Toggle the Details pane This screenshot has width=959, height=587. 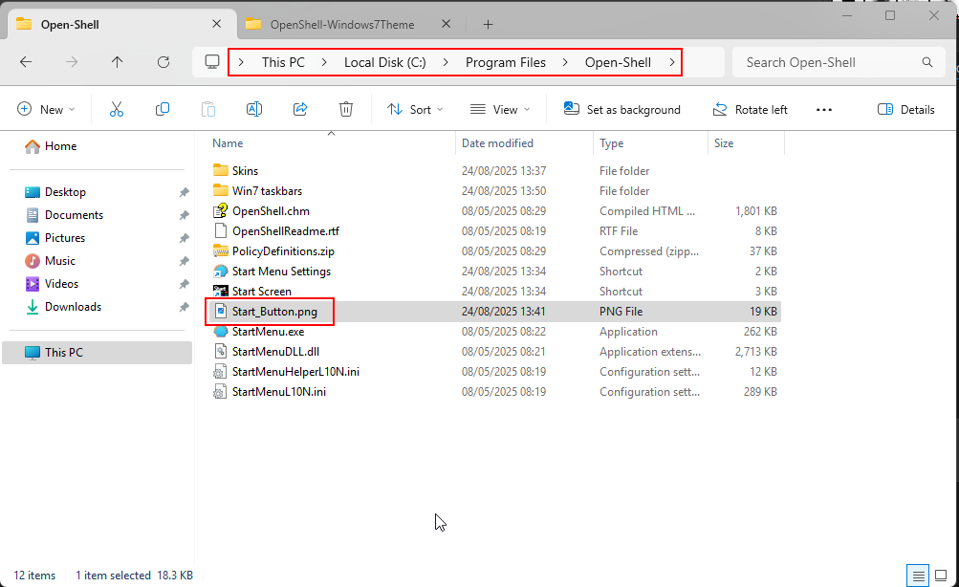(x=905, y=110)
